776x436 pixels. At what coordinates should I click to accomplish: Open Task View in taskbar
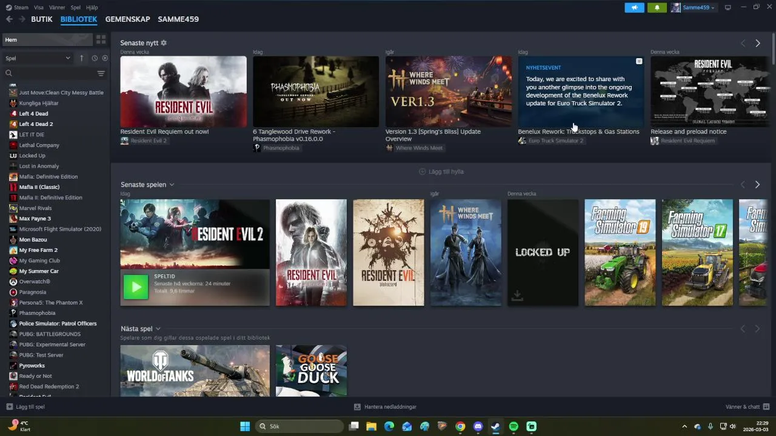354,426
